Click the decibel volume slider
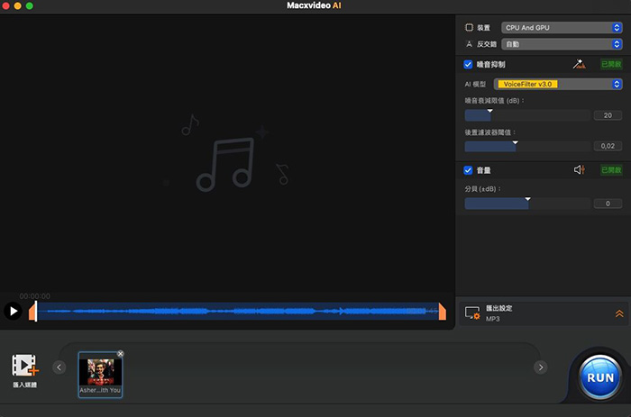The width and height of the screenshot is (631, 417). 527,204
